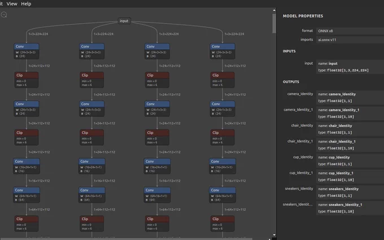
Task: Click the type float32[1,3,224,224] field
Action: coord(350,70)
